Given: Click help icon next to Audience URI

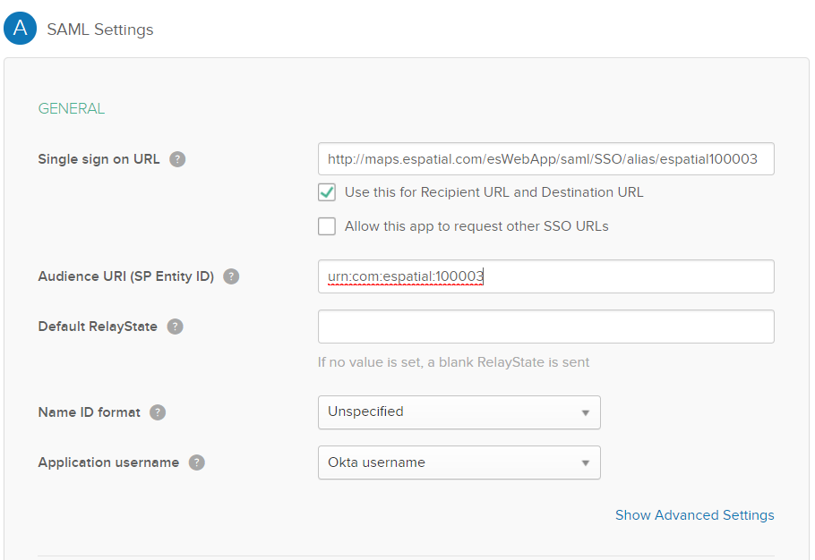Looking at the screenshot, I should coord(231,276).
